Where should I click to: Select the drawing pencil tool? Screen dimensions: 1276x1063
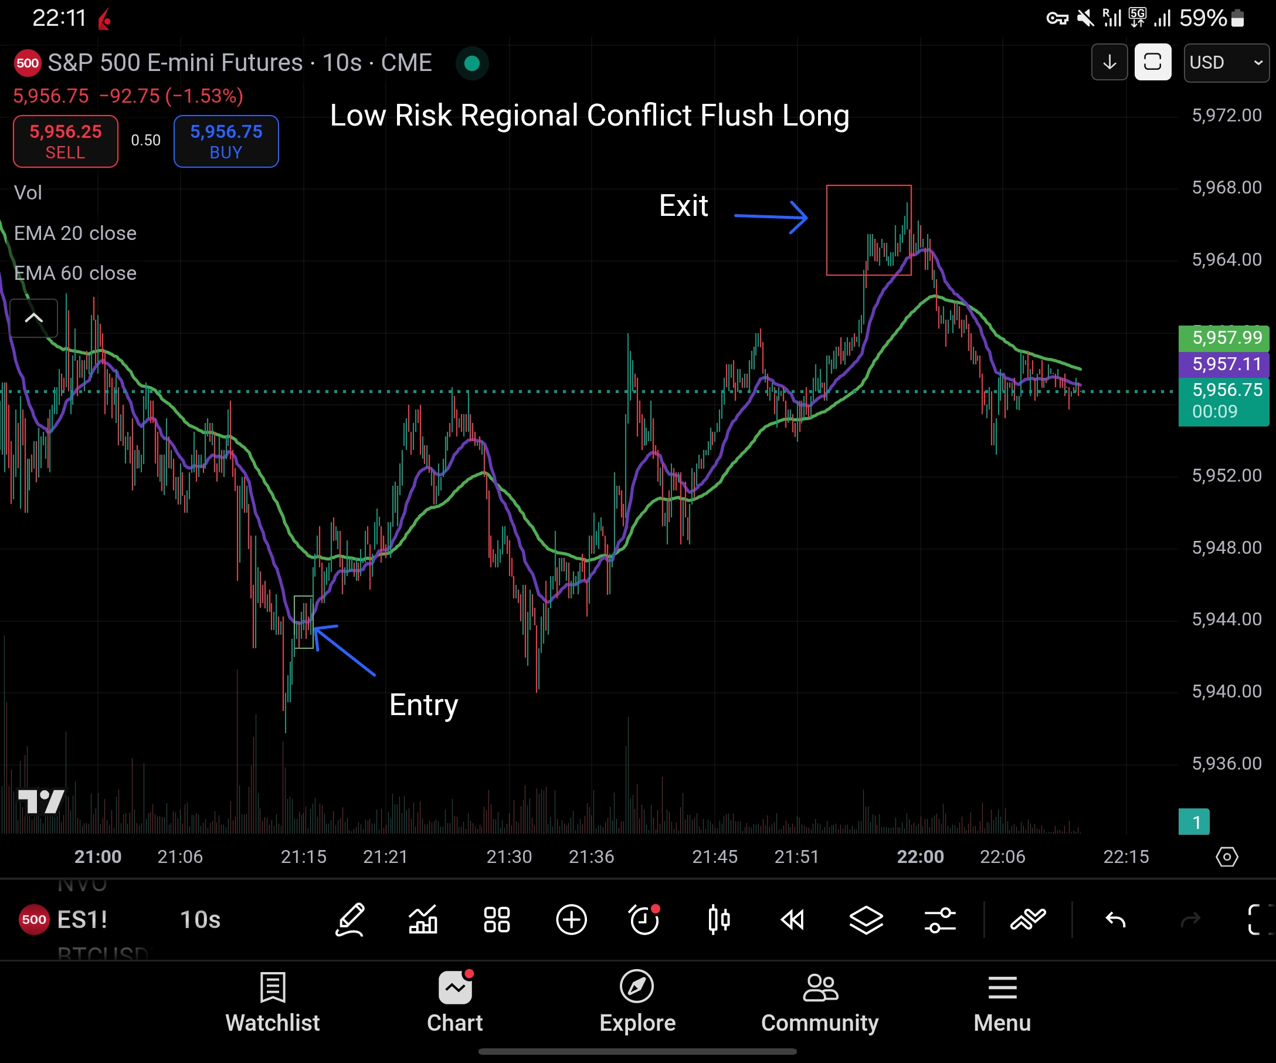tap(351, 919)
